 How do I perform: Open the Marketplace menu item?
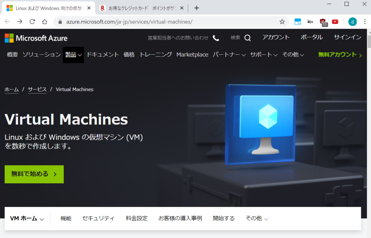coord(192,55)
